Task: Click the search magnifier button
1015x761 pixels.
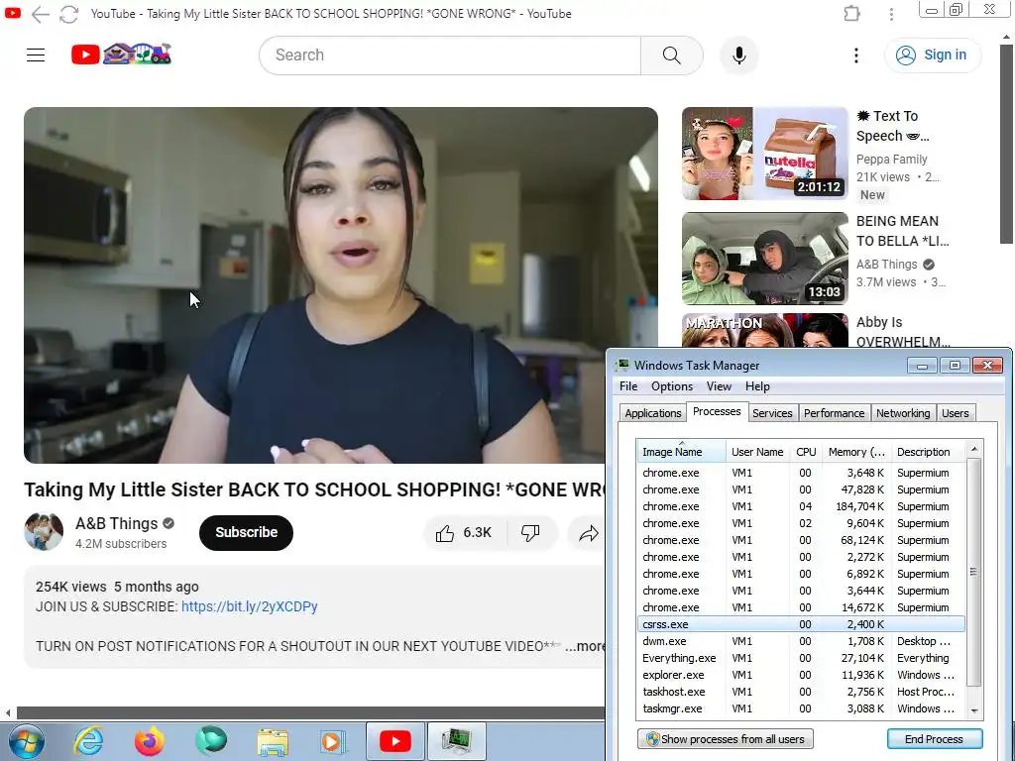Action: [671, 55]
